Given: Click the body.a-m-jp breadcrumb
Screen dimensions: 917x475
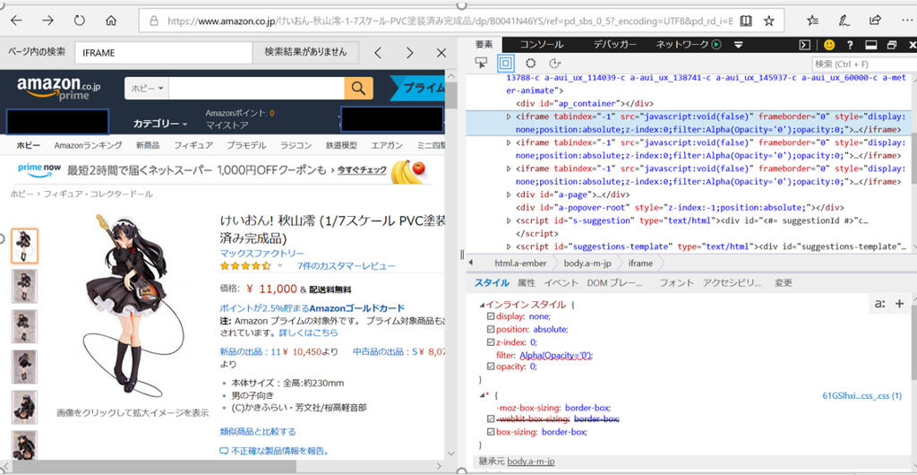Looking at the screenshot, I should click(587, 263).
